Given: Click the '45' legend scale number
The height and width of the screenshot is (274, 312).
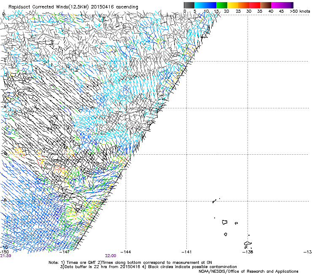Looking at the screenshot, I should pyautogui.click(x=281, y=11).
